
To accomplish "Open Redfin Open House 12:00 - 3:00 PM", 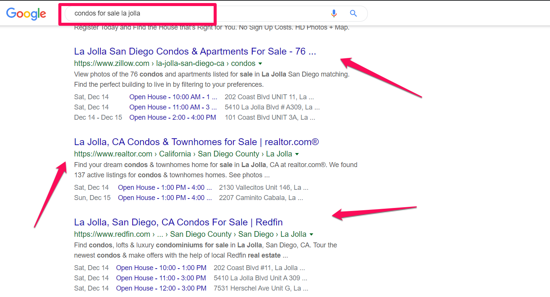I will [161, 288].
